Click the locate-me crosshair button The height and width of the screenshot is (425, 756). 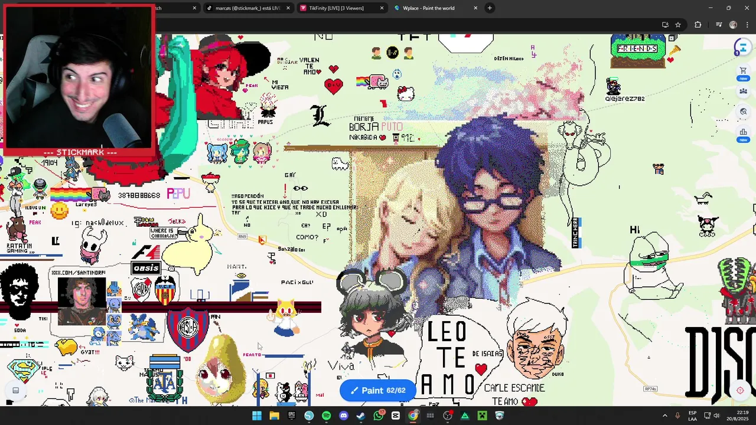(x=740, y=390)
